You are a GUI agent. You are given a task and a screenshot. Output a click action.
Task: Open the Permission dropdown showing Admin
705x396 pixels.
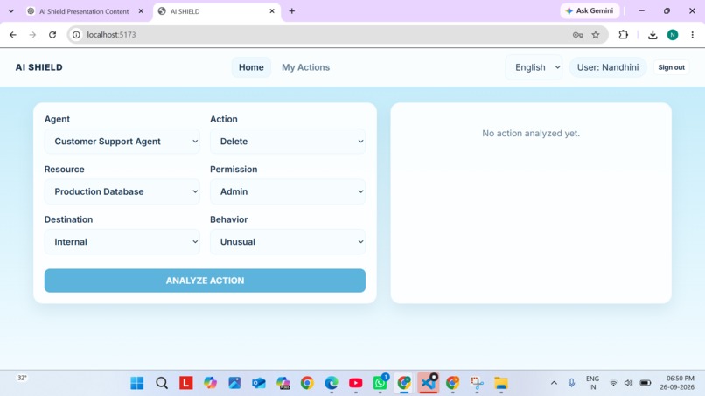tap(288, 191)
